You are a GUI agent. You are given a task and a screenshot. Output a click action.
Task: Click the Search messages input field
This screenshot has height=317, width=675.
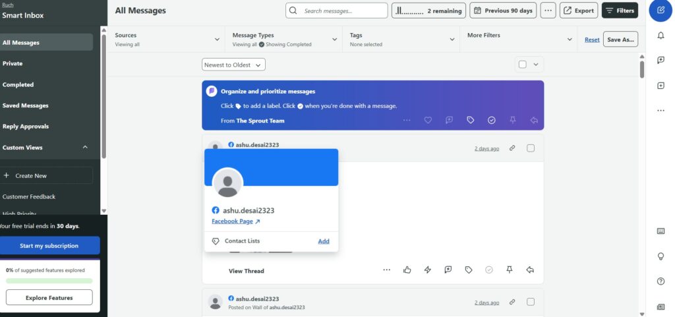tap(337, 11)
